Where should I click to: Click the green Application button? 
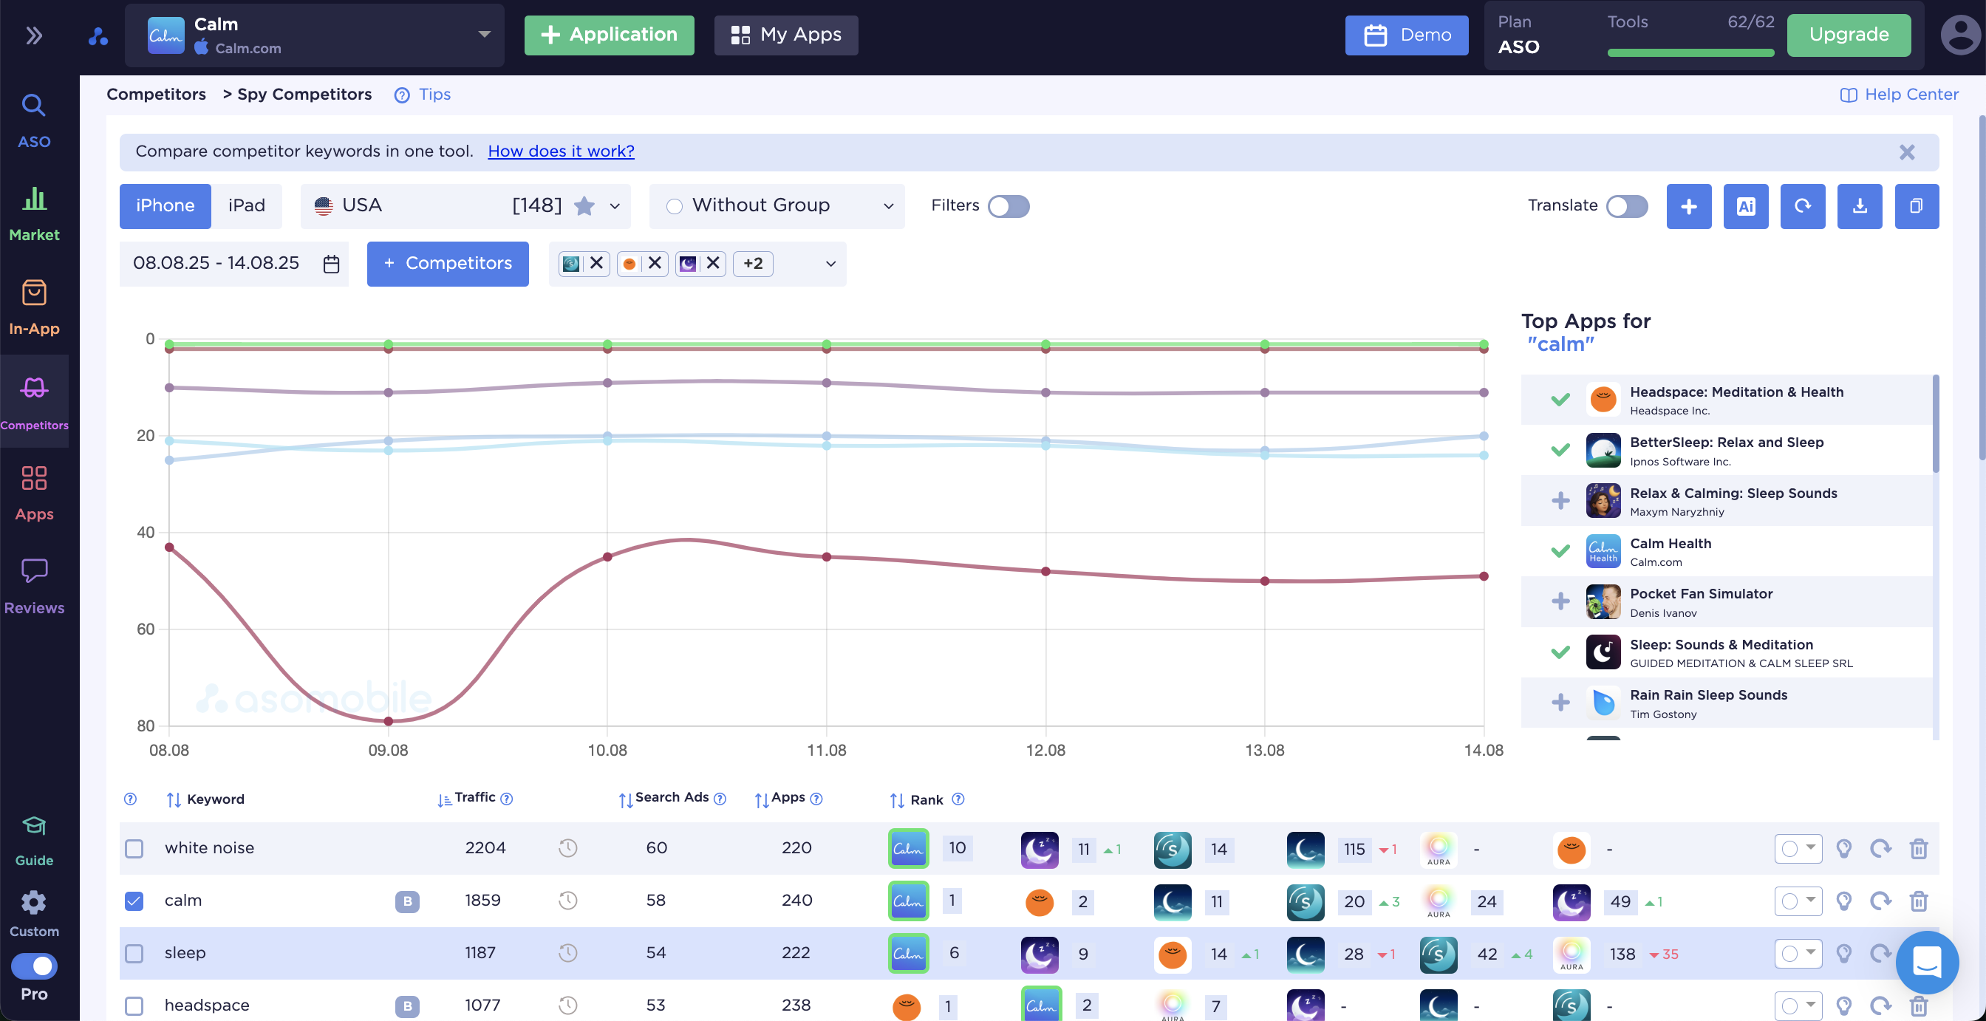coord(609,35)
